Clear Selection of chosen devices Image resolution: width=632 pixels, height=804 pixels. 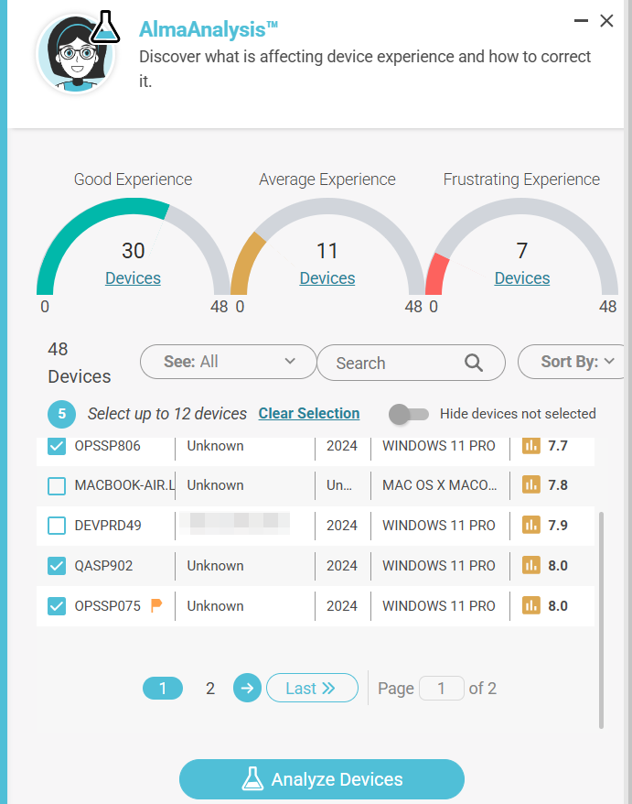click(309, 414)
